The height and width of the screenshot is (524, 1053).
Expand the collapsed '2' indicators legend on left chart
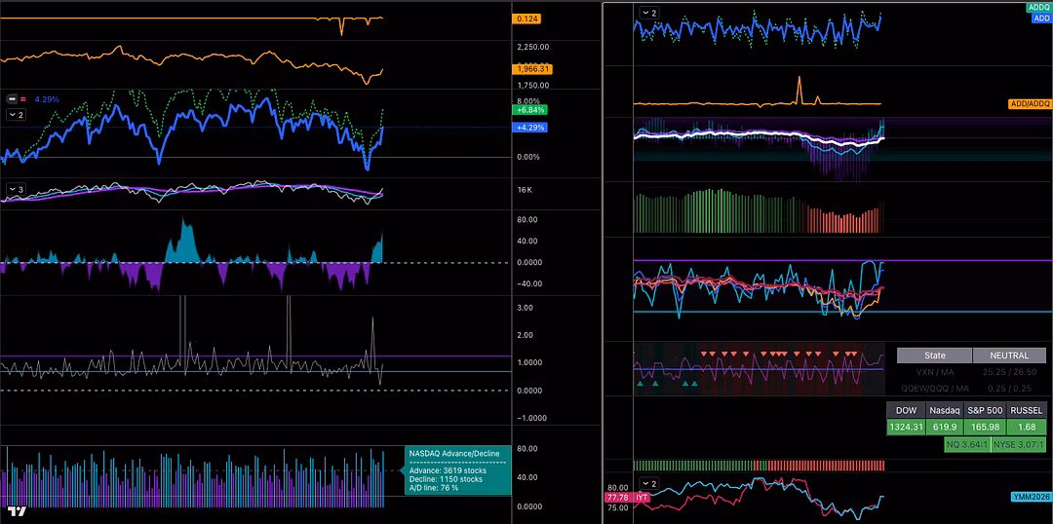pyautogui.click(x=16, y=115)
